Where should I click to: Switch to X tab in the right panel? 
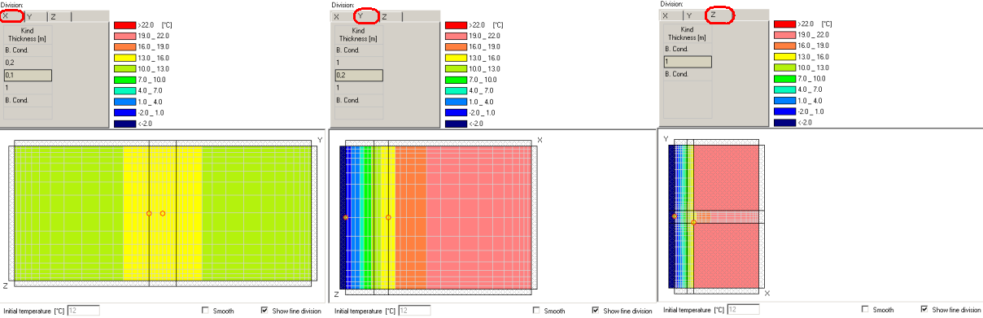point(671,15)
